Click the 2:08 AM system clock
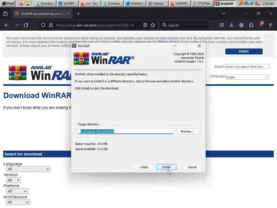The height and width of the screenshot is (208, 277). 268,4
